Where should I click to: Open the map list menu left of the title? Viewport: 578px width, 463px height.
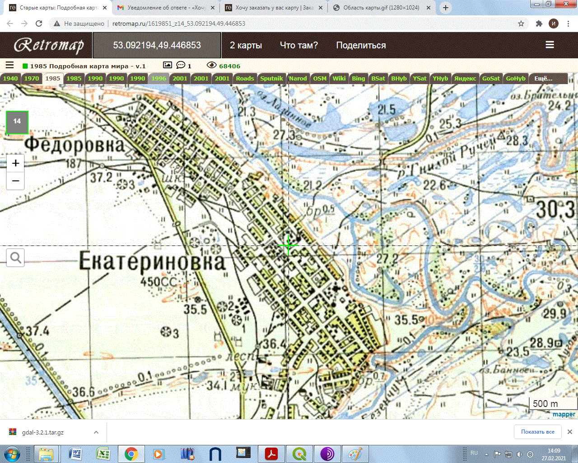pos(9,66)
